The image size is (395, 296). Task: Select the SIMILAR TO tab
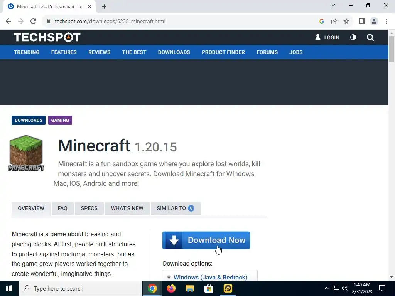pos(176,209)
